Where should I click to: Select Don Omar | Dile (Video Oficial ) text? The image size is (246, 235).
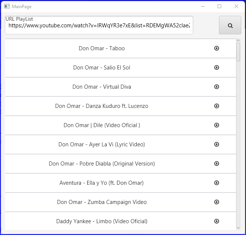pyautogui.click(x=102, y=125)
